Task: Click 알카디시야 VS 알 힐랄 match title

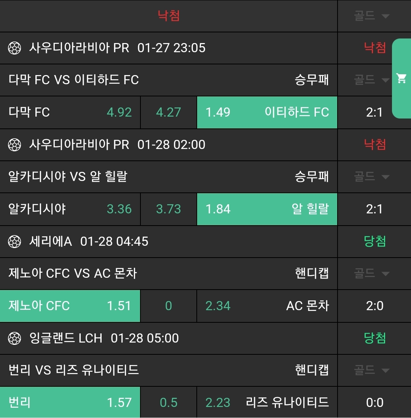Action: click(68, 177)
